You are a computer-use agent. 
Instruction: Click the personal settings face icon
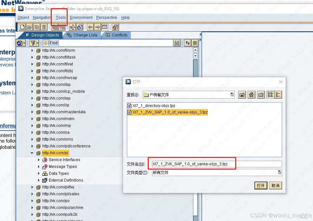(116, 27)
